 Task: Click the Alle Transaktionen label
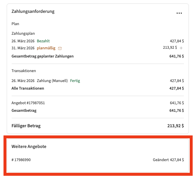[x=28, y=88]
